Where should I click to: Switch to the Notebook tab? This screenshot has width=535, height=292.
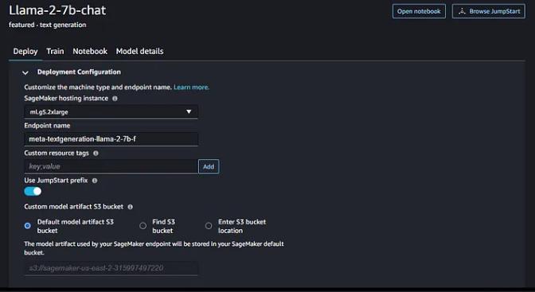click(x=90, y=51)
